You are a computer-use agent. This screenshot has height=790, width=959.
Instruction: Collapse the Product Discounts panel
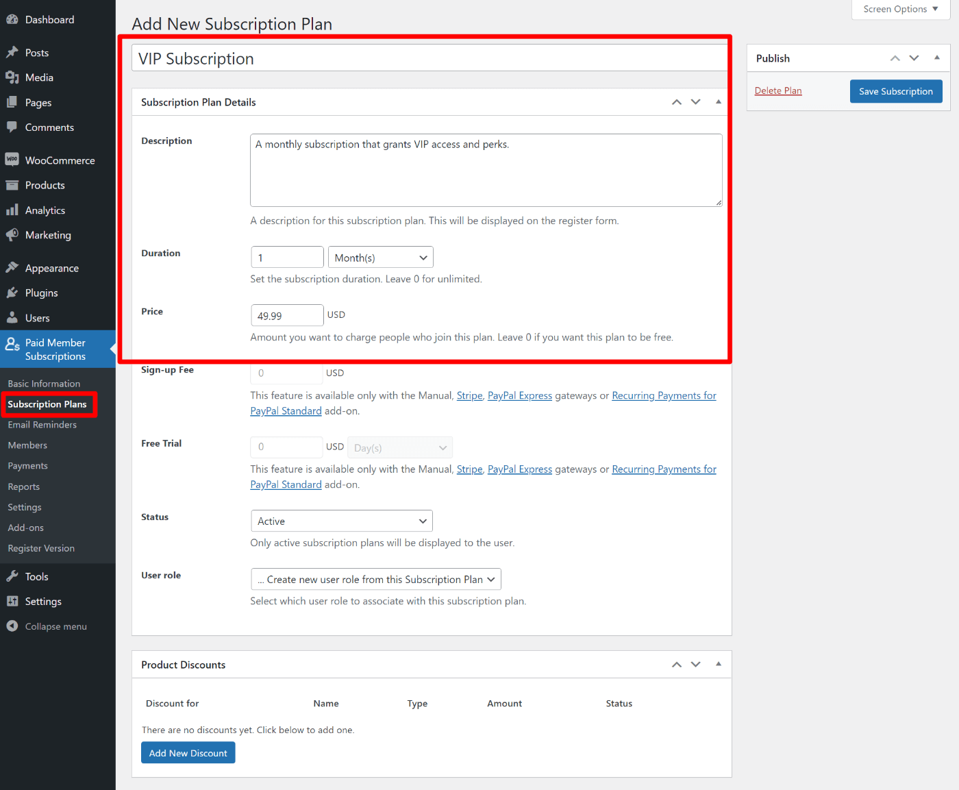(719, 664)
